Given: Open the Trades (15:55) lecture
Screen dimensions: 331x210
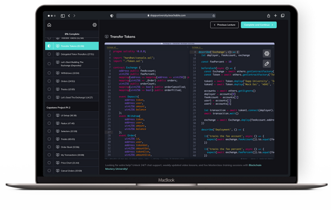Looking at the screenshot, I should point(72,89).
